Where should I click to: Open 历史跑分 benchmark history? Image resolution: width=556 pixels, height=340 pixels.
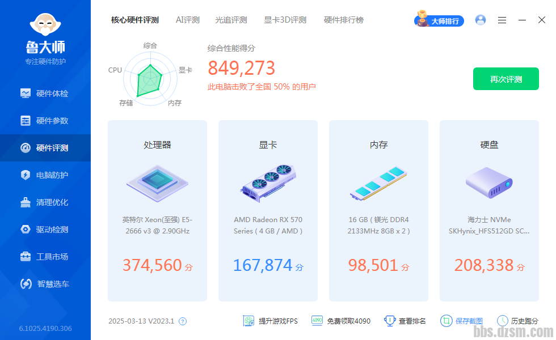pyautogui.click(x=517, y=321)
